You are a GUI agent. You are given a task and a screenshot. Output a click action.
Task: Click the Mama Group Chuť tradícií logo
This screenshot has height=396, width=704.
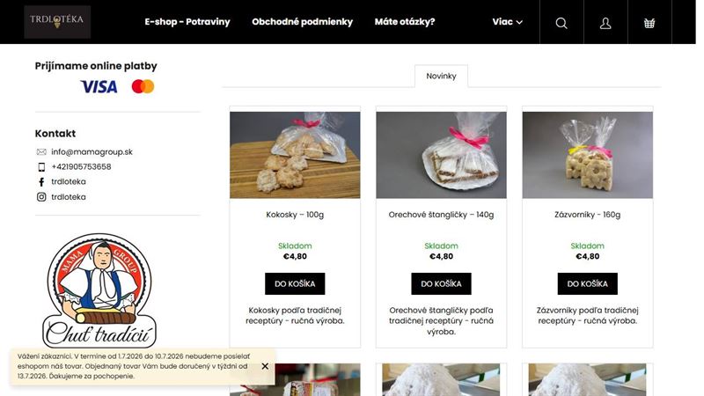click(99, 290)
